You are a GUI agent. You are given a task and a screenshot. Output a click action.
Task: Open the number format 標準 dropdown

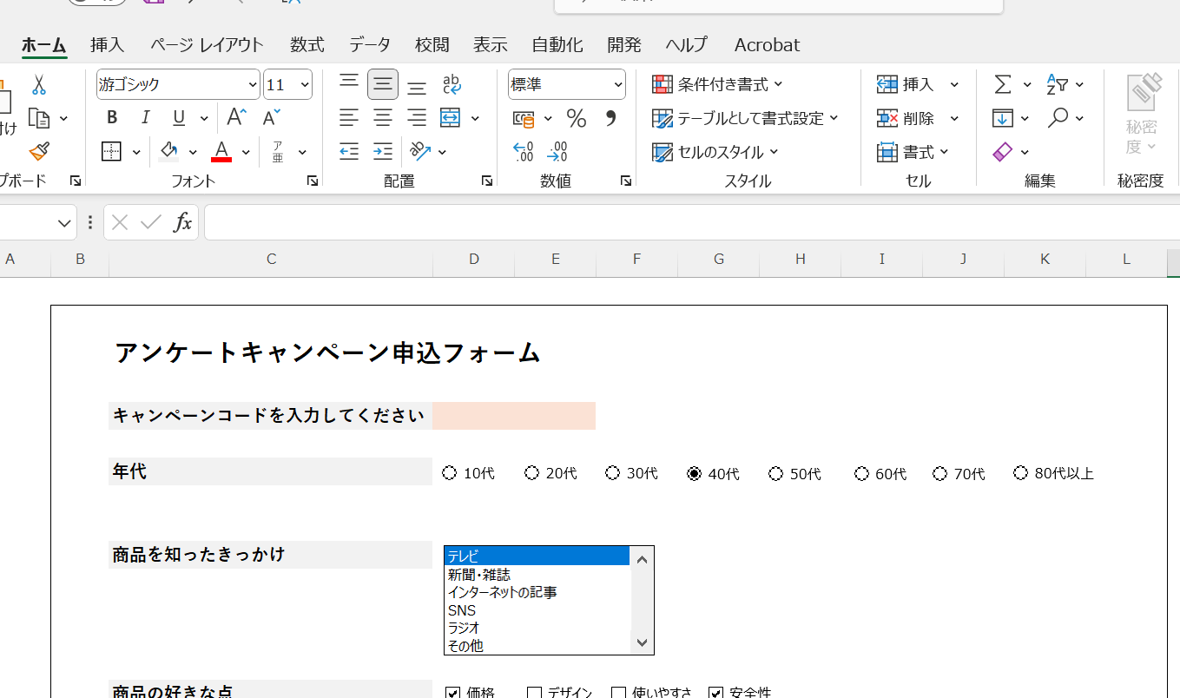(617, 84)
